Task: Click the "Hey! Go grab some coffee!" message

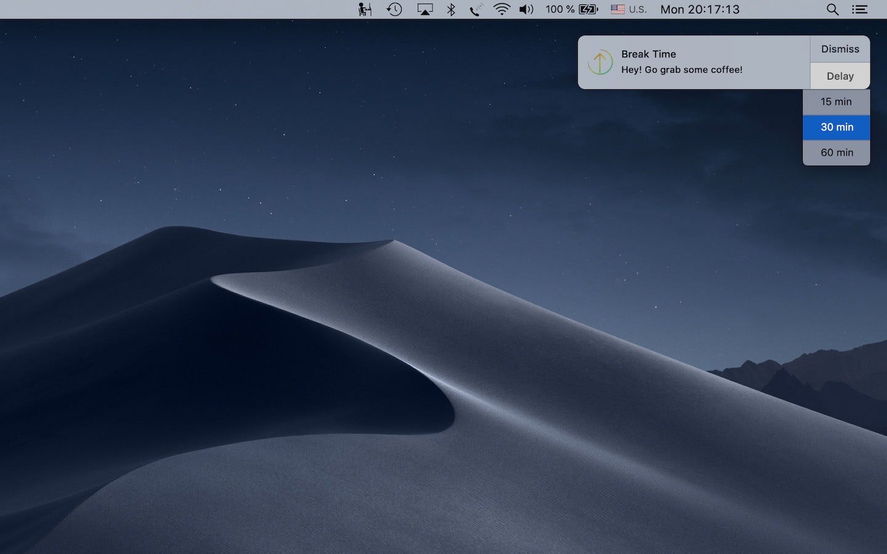Action: (x=682, y=70)
